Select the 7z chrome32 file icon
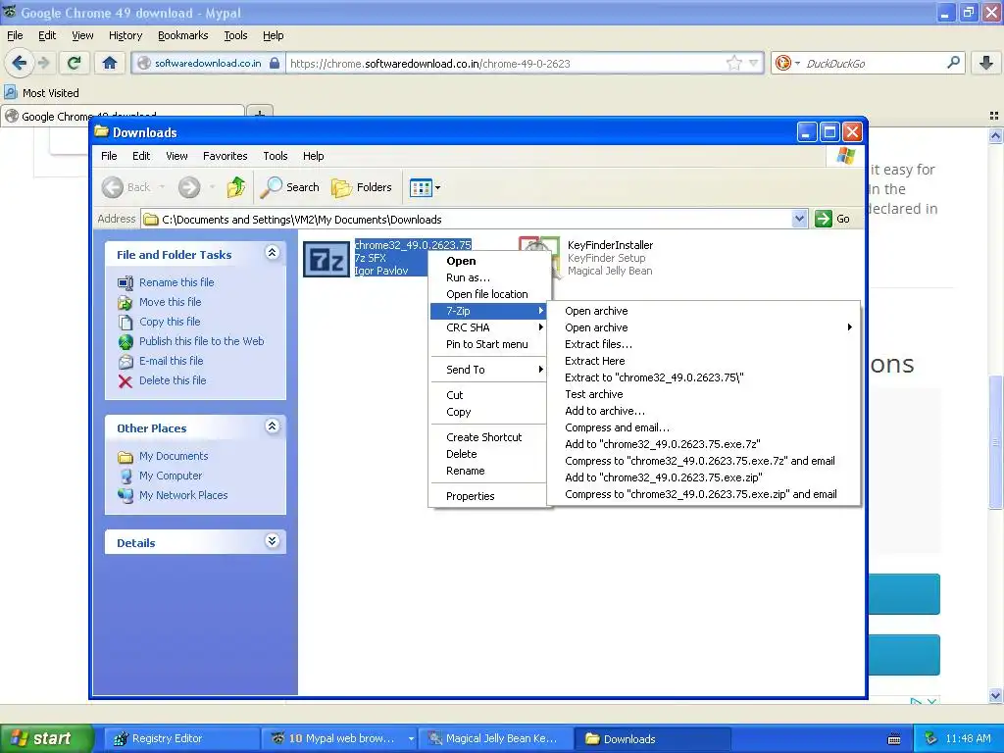The height and width of the screenshot is (753, 1004). coord(326,259)
